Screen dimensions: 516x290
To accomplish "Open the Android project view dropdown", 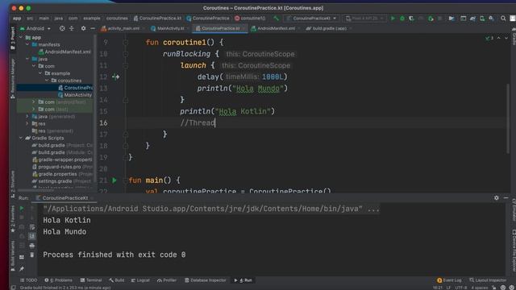I will [x=35, y=29].
